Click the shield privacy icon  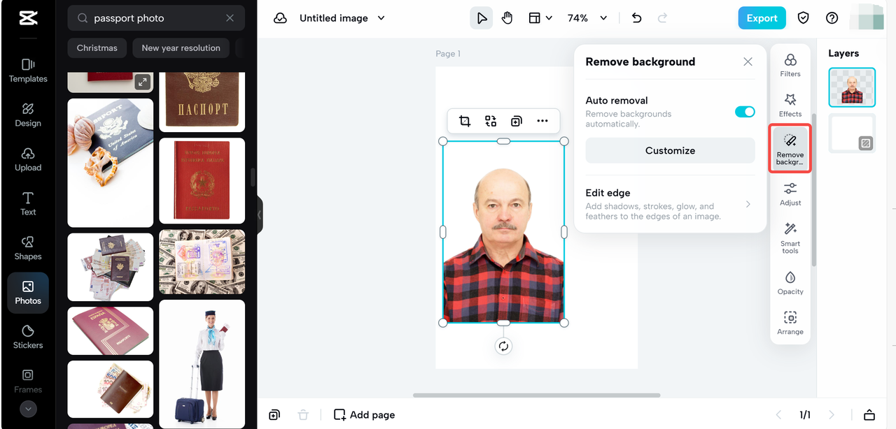point(804,18)
